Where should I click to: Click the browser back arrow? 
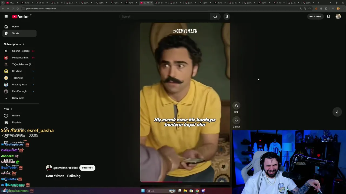point(3,8)
